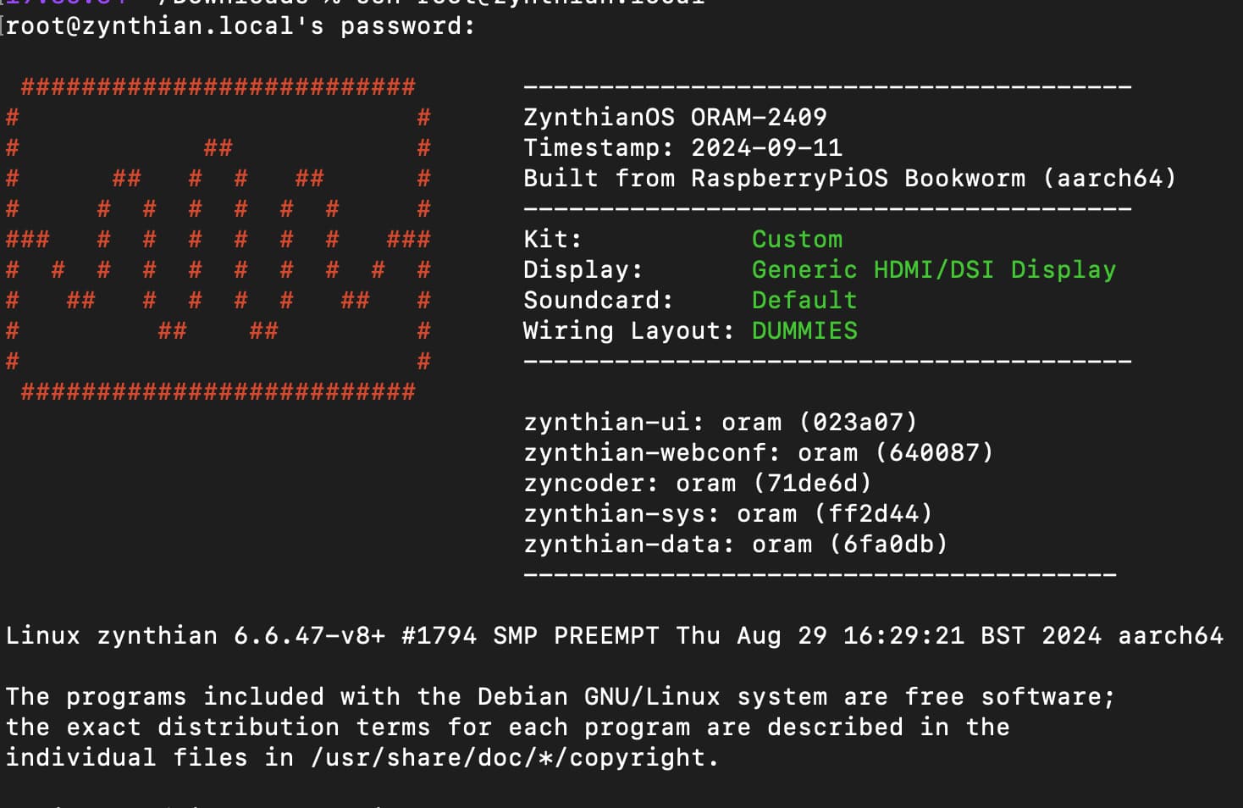Click the zynthian-webconf oram line

[759, 452]
